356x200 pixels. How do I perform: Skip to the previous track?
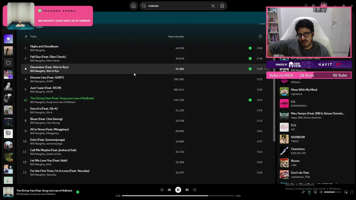pos(169,190)
